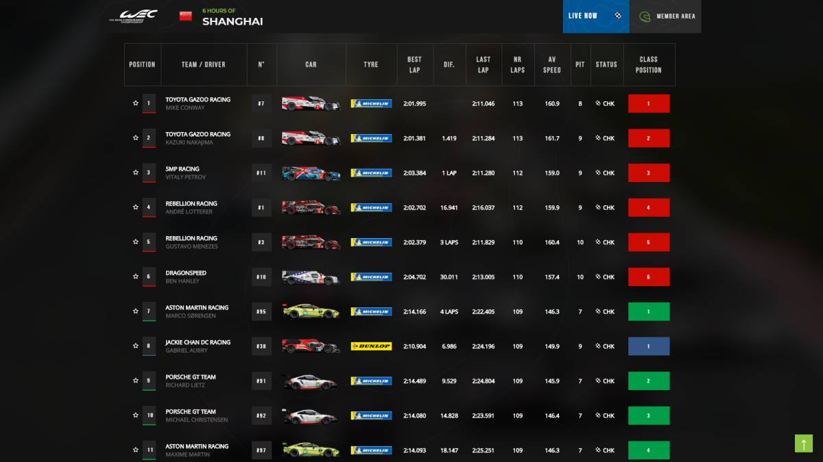Click the China flag icon

pos(185,16)
